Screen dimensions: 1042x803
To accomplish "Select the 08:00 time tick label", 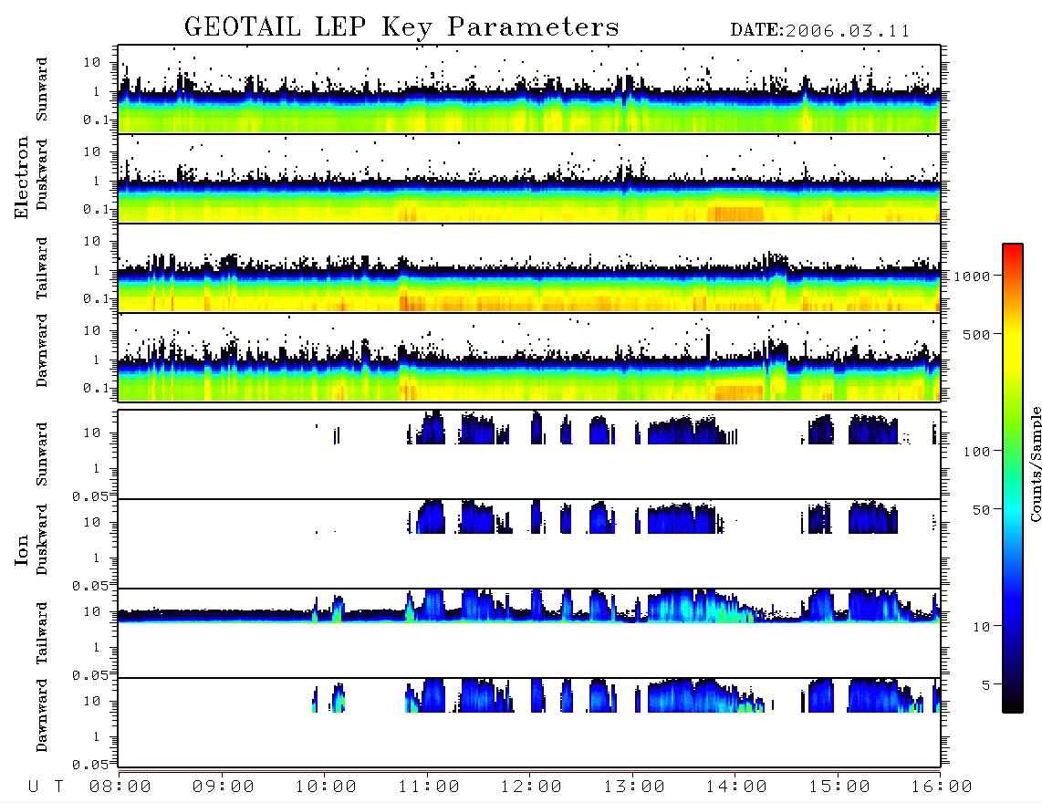I will click(120, 787).
